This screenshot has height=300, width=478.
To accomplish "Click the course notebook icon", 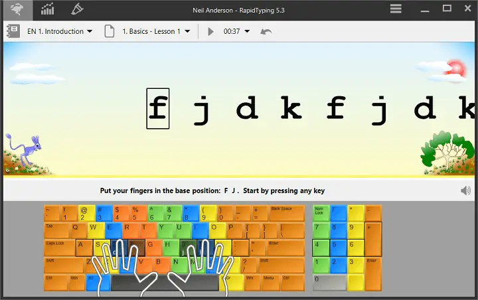I will point(13,31).
